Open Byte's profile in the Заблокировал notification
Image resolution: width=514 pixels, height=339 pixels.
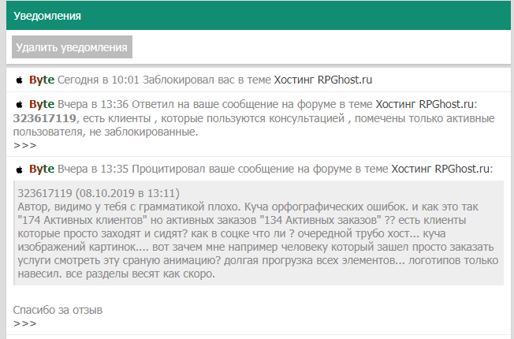(42, 80)
